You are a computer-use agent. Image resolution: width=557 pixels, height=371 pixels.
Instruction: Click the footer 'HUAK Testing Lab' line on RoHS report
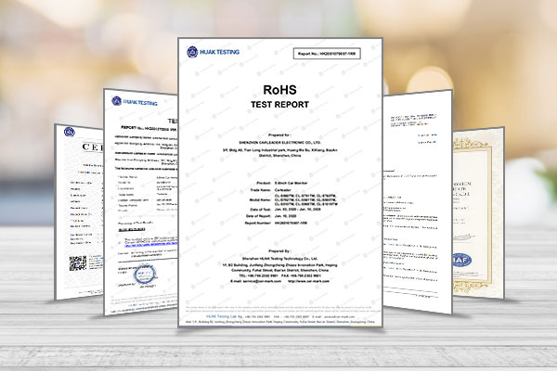pyautogui.click(x=280, y=316)
